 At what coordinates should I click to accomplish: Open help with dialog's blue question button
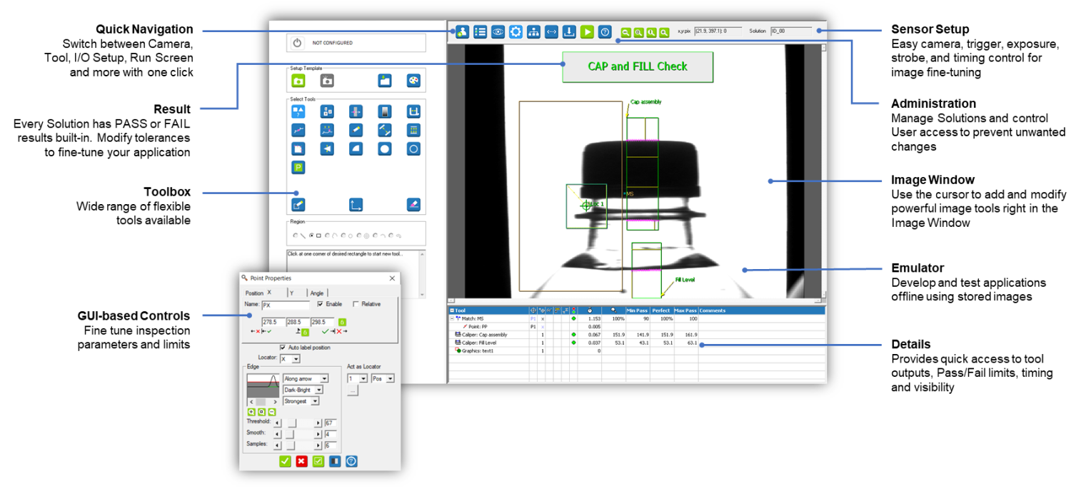(x=351, y=462)
